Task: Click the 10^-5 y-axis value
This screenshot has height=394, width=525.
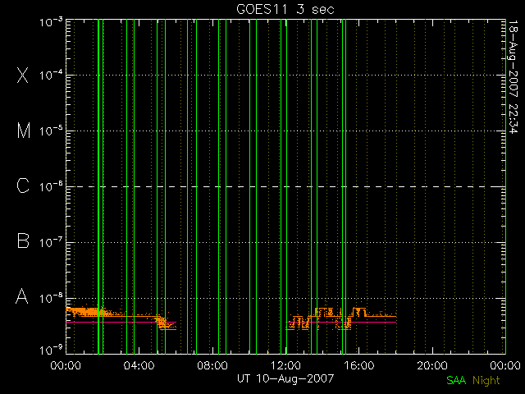Action: (x=51, y=131)
